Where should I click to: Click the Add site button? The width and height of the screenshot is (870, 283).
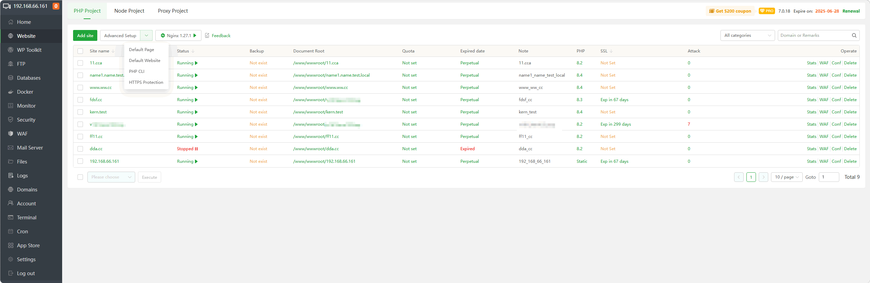click(x=85, y=35)
